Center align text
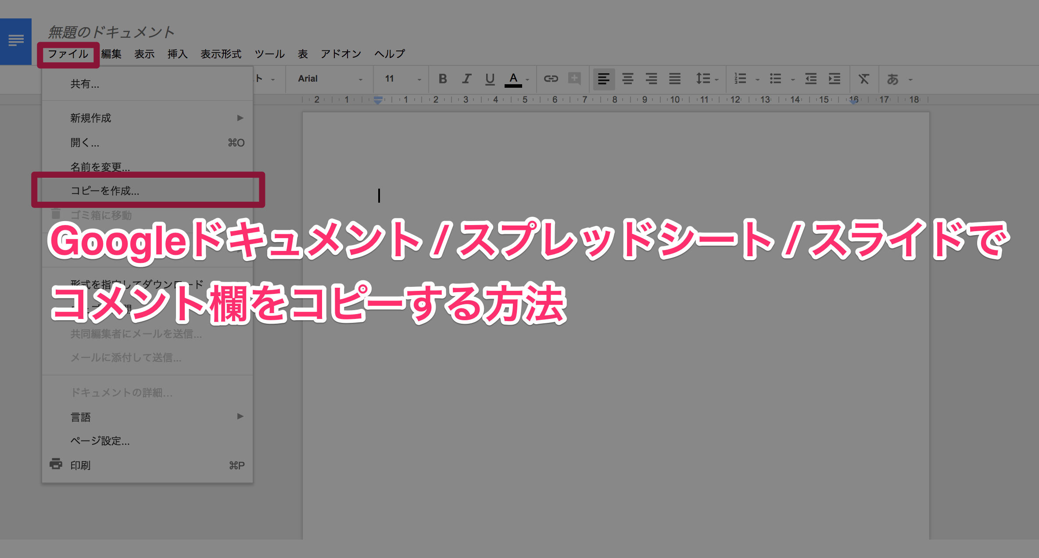Screen dimensions: 1039x558 (x=627, y=79)
